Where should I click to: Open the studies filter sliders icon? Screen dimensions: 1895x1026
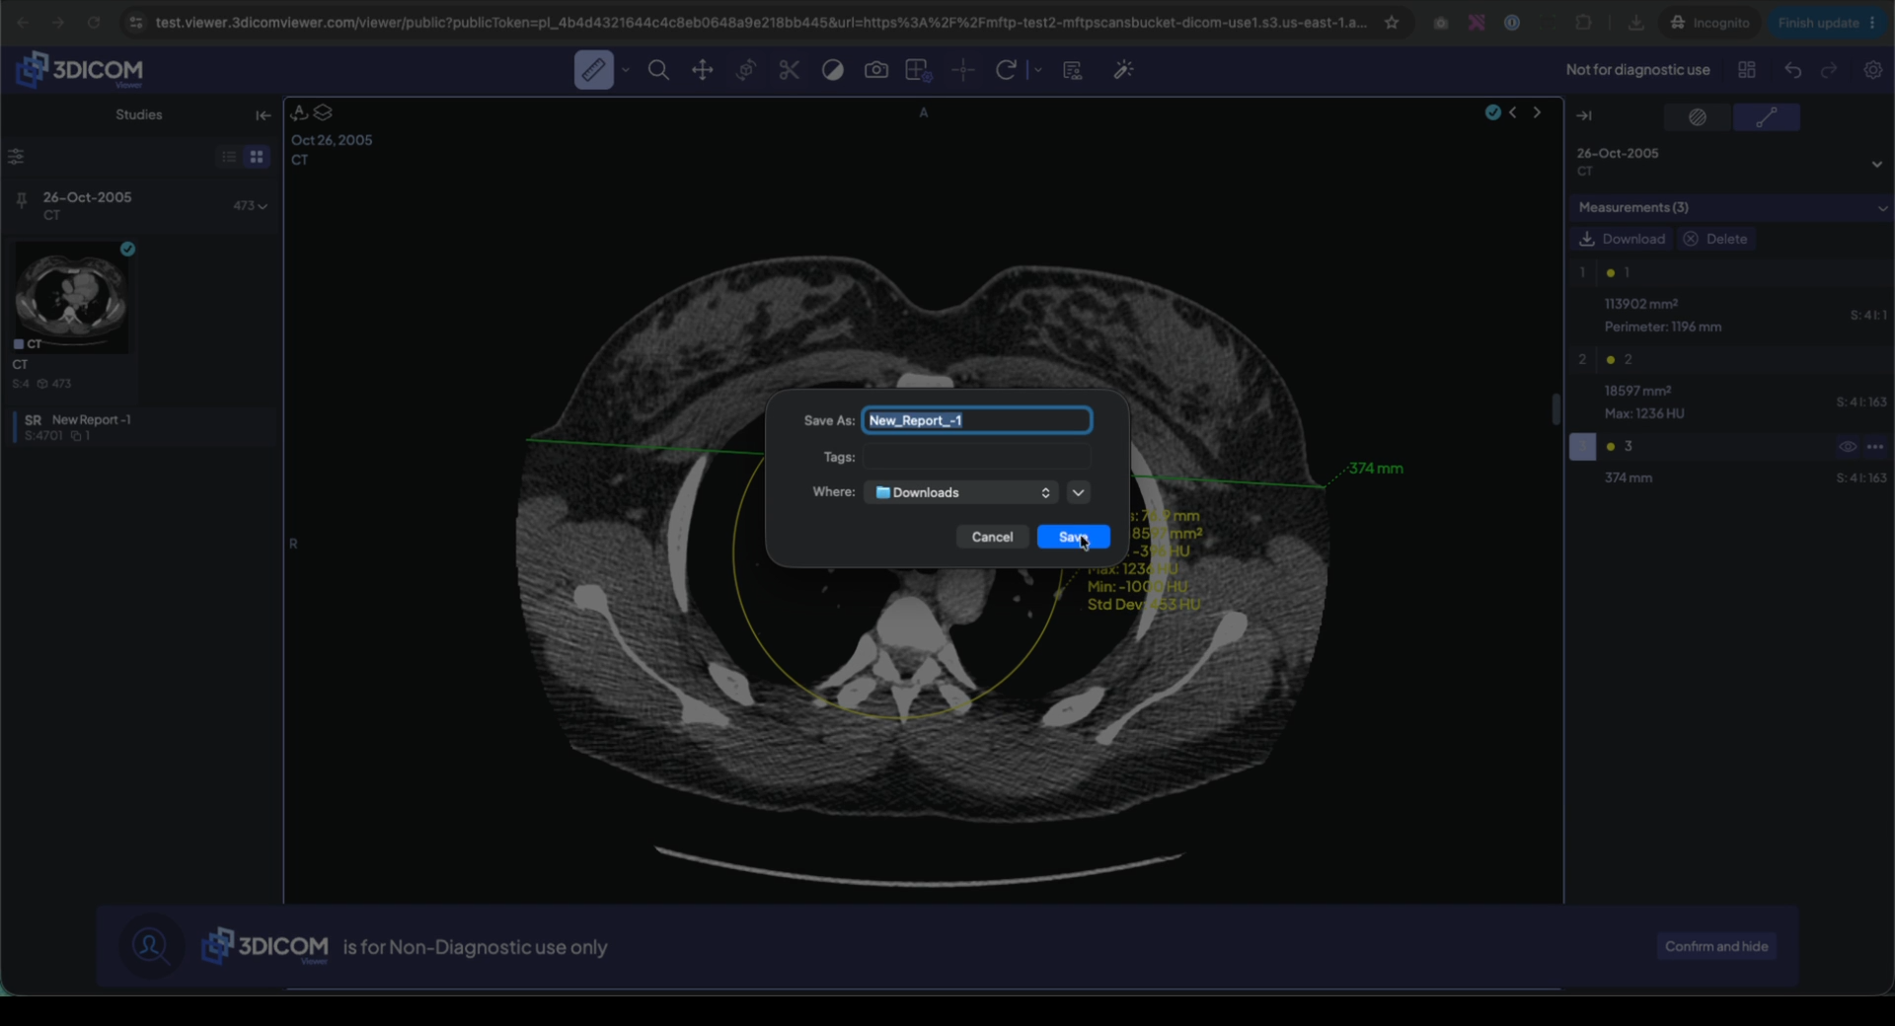(16, 157)
